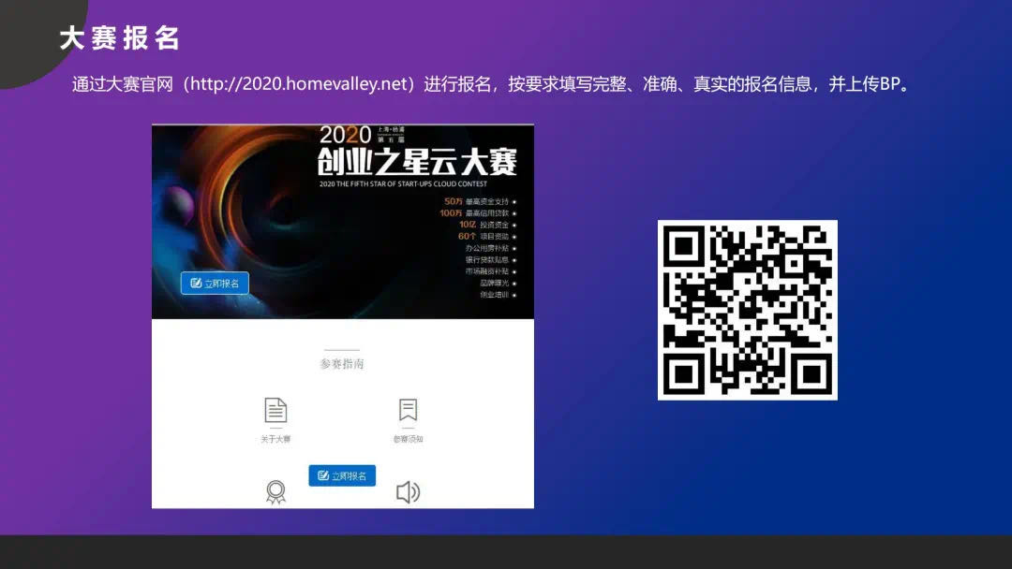Click the 参赛须知 bookmark icon
The width and height of the screenshot is (1012, 569).
408,410
